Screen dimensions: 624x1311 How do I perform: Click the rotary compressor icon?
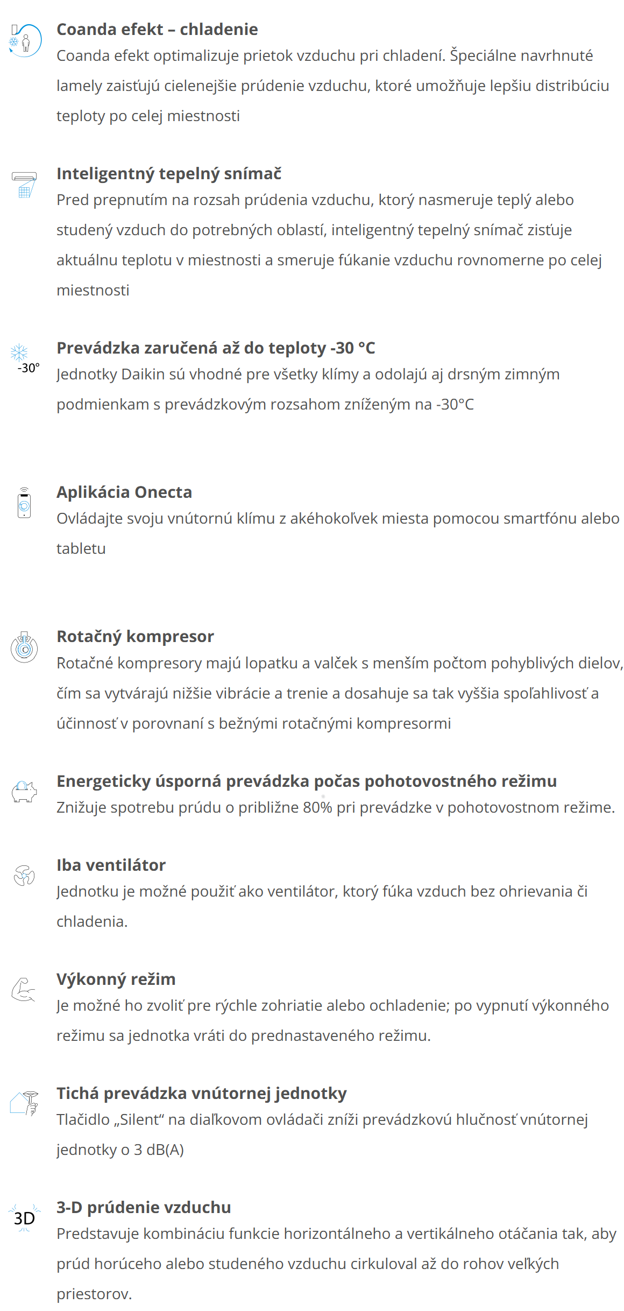pyautogui.click(x=24, y=647)
